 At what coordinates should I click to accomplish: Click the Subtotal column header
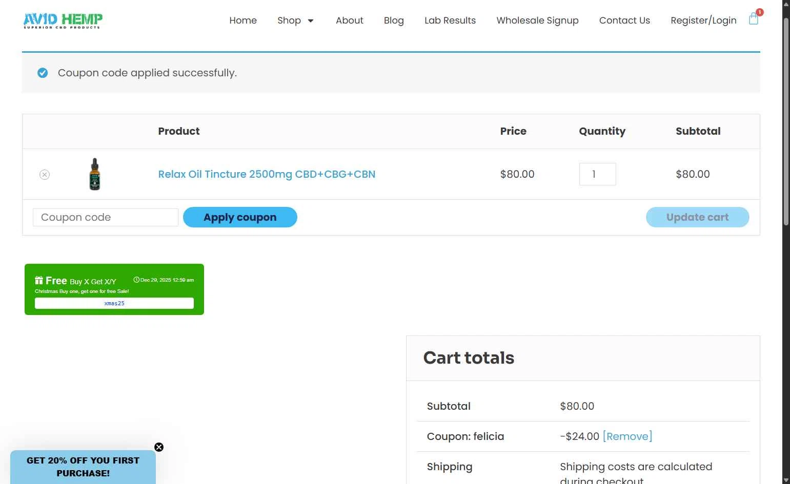698,131
